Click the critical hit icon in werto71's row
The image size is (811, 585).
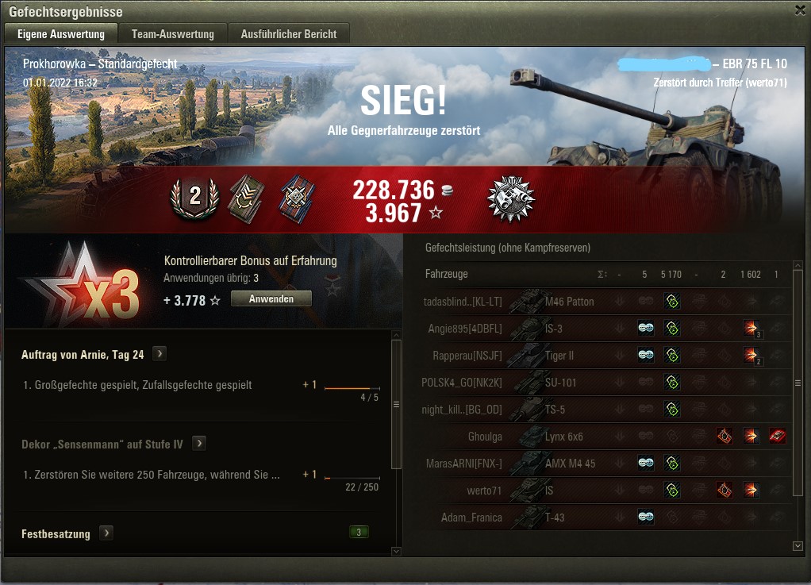click(724, 490)
